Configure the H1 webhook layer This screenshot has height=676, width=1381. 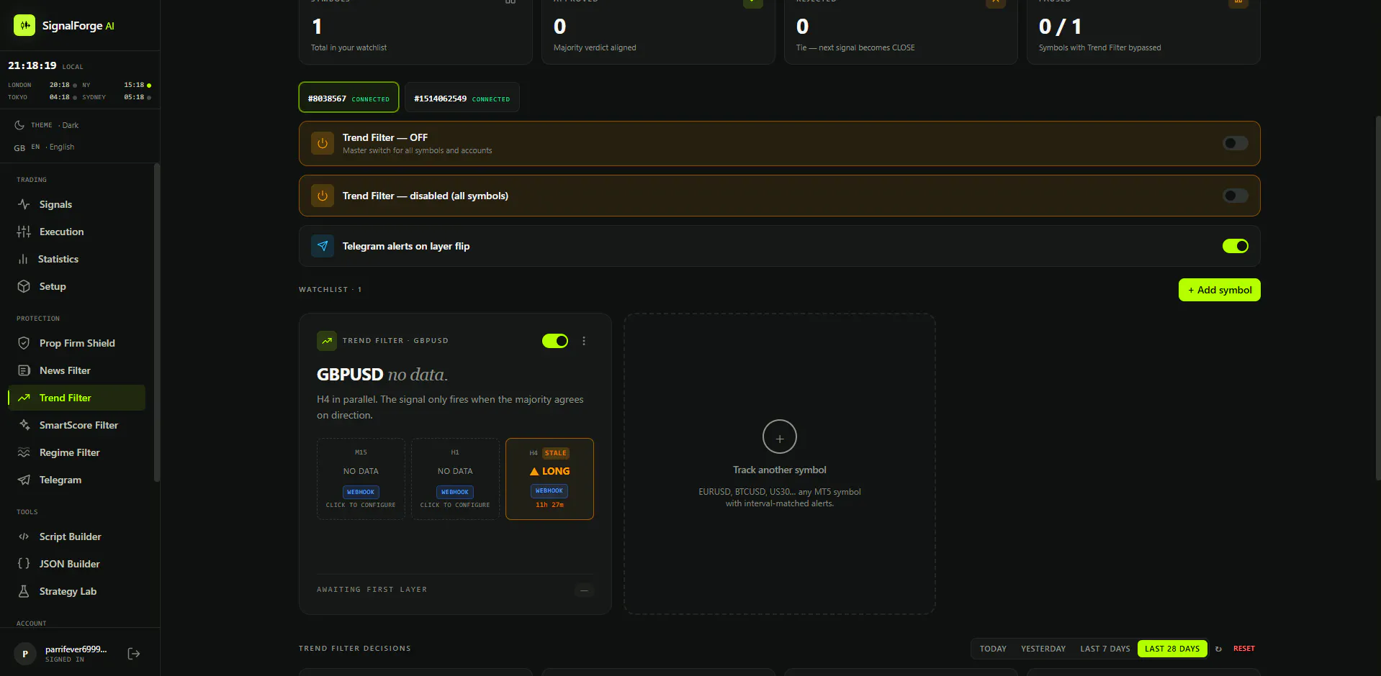click(x=455, y=479)
